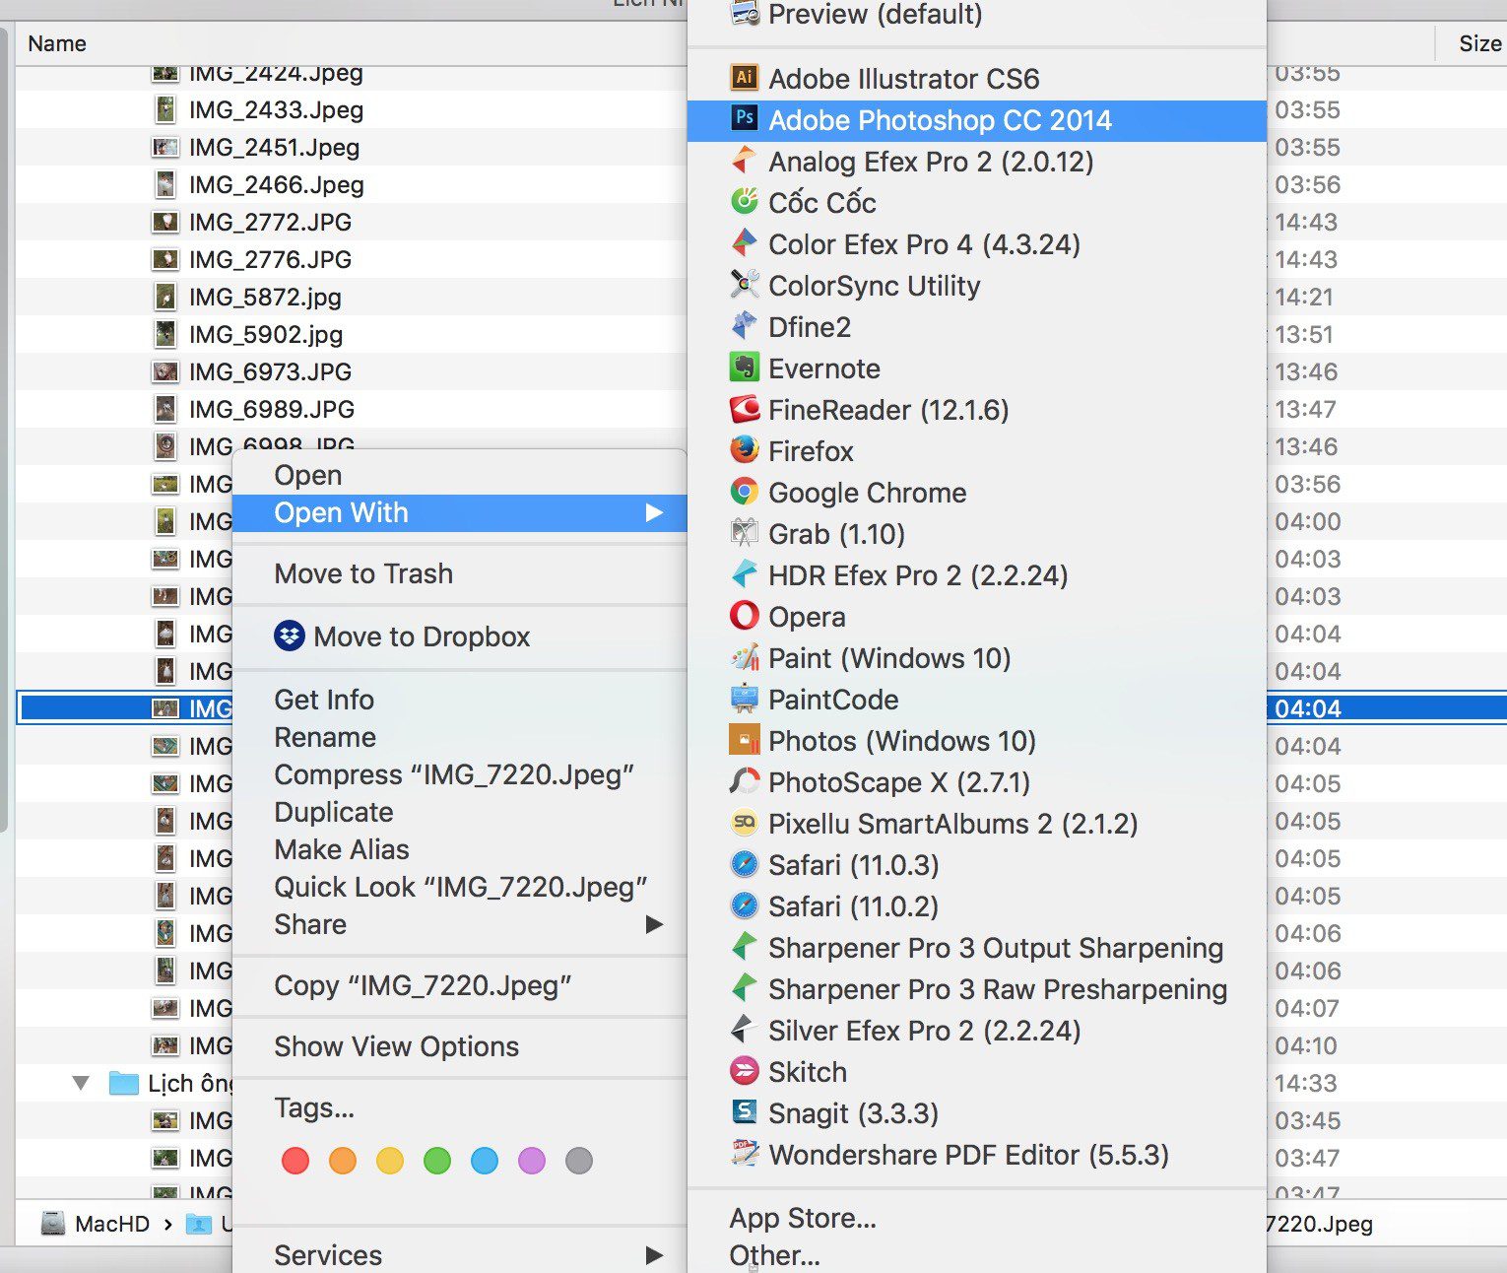This screenshot has width=1507, height=1273.
Task: Collapse the Lịch folder disclosure triangle
Action: (82, 1083)
